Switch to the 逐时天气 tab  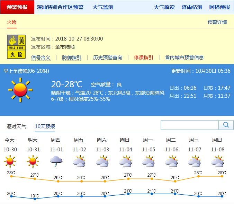16,126
